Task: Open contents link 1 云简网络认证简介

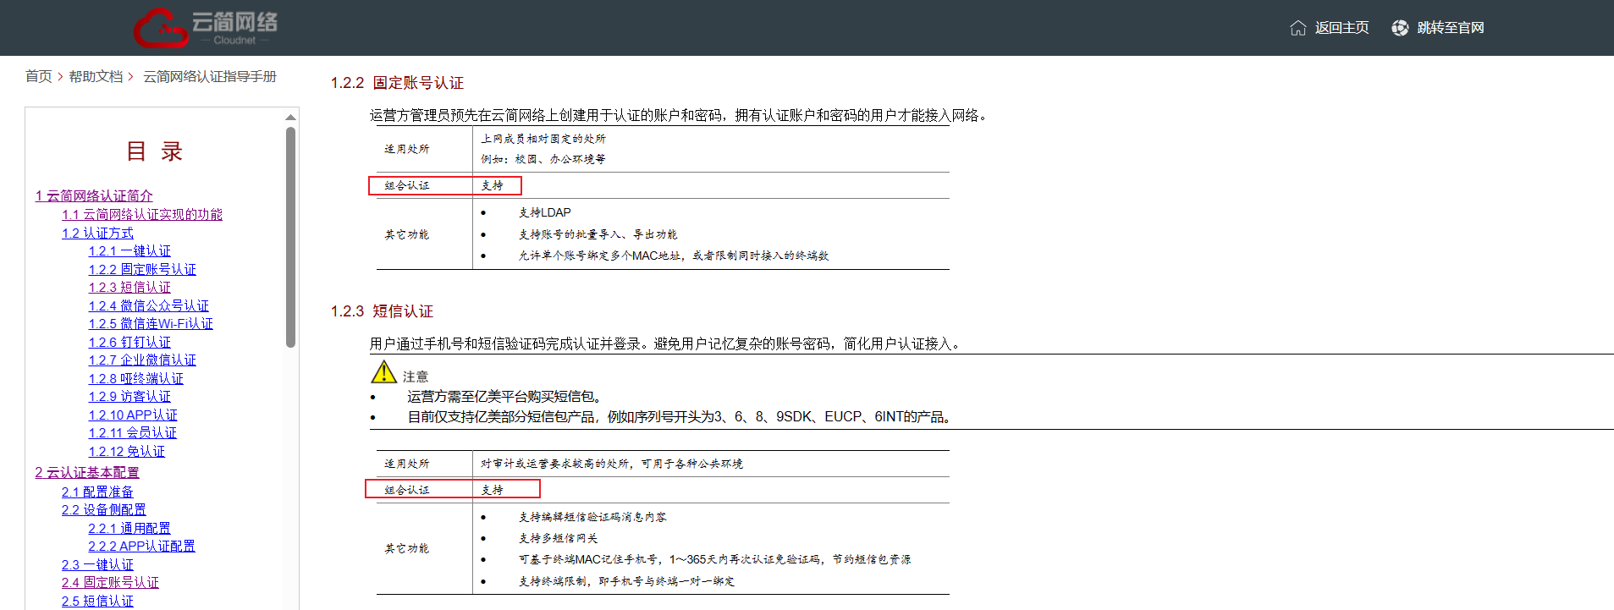Action: point(94,195)
